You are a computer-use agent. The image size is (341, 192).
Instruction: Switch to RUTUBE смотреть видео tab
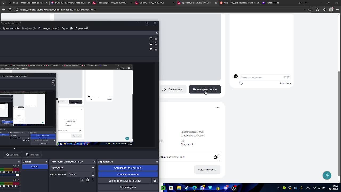click(70, 3)
